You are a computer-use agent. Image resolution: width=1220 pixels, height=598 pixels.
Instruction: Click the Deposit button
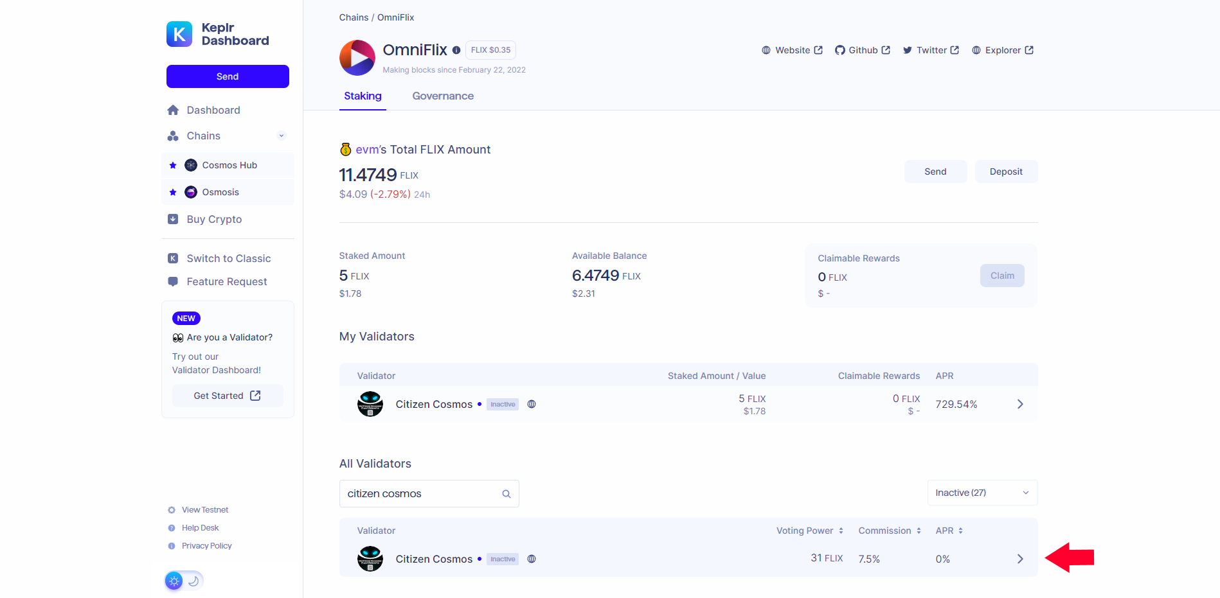[1006, 171]
